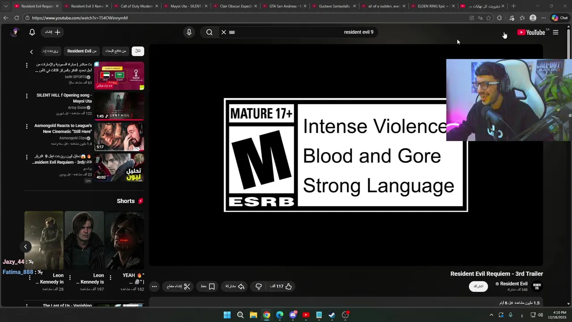Open Resident Evil channel name link

click(514, 284)
